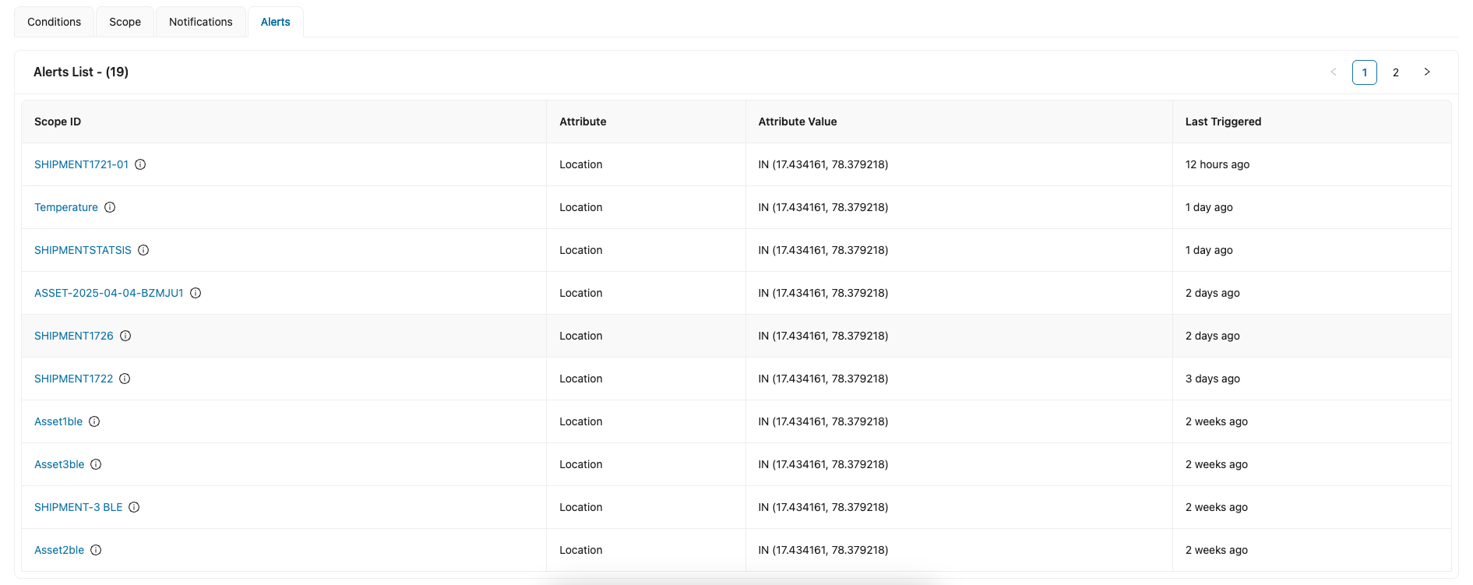Viewport: 1473px width, 585px height.
Task: Click '2 days ago' in ASSET-2025-04-04-BZMJU1 row
Action: coord(1213,293)
